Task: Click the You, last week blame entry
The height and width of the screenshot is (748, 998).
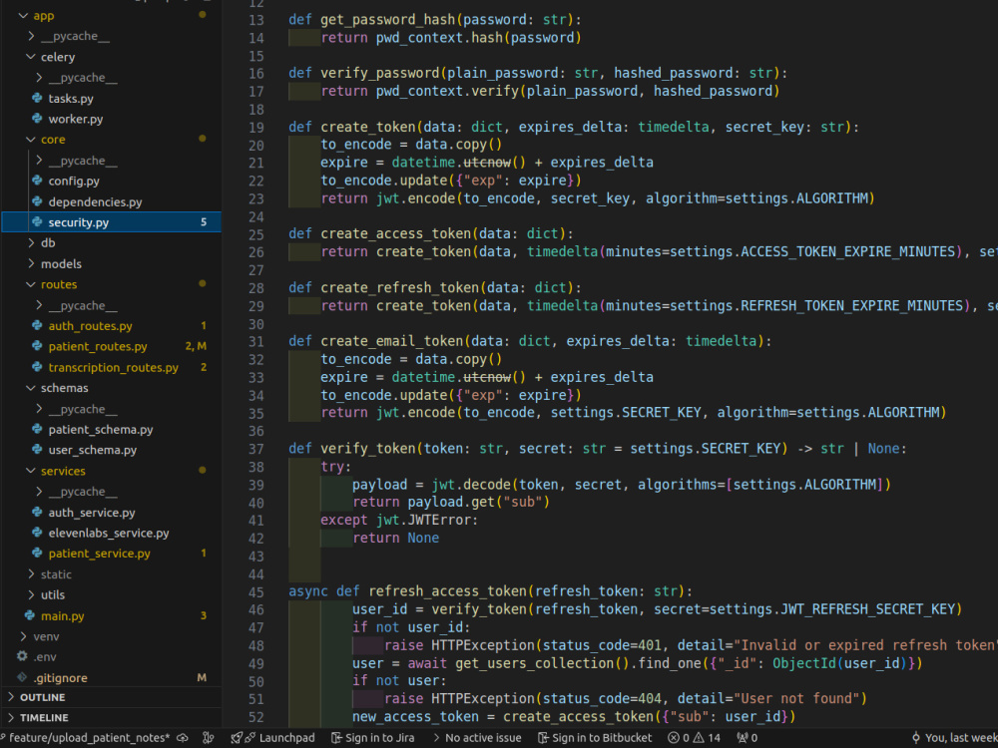Action: pos(961,738)
